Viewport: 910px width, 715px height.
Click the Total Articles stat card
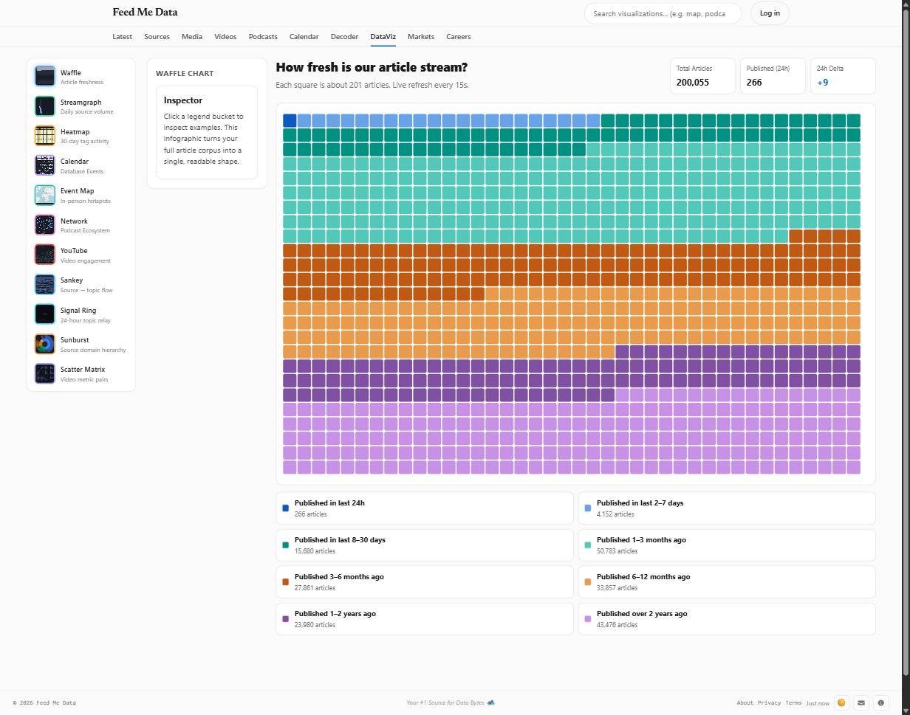point(702,76)
